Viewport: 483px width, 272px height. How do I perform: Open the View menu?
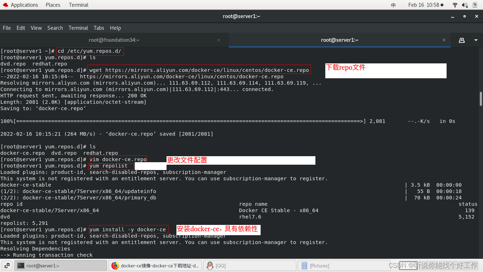[x=36, y=28]
